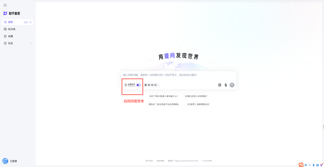Image resolution: width=324 pixels, height=167 pixels.
Task: Click the 深度思考 lightbulb icon
Action: point(126,85)
